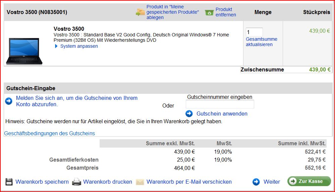Click the 'Gutschein anwenden' link
Viewport: 335px width, 192px height.
pyautogui.click(x=222, y=114)
